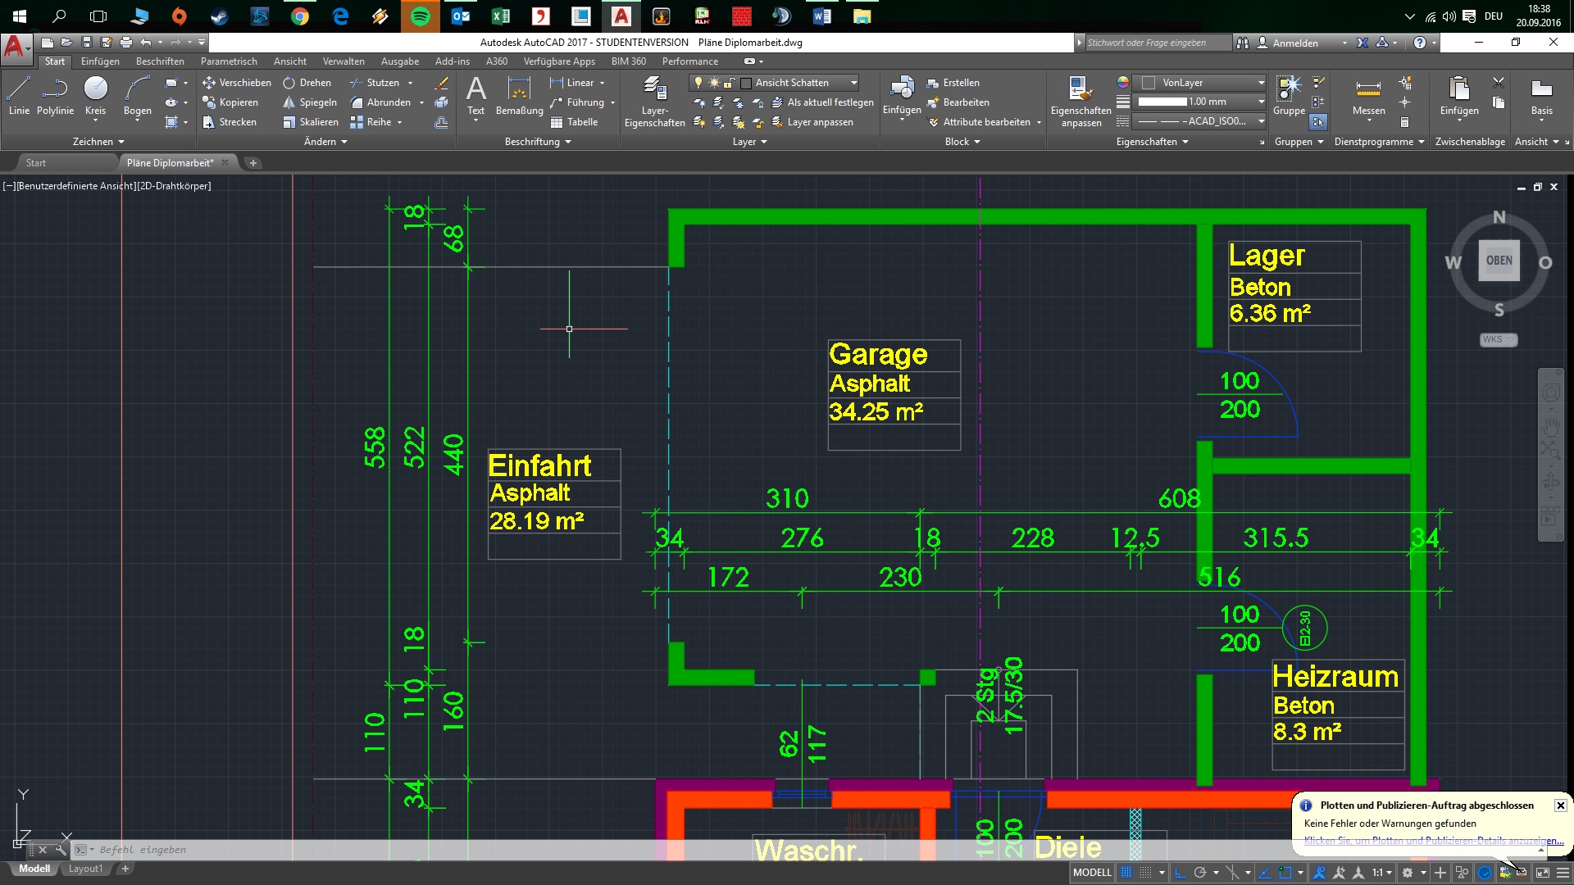Click the Strecken stretch tool

coord(230,122)
